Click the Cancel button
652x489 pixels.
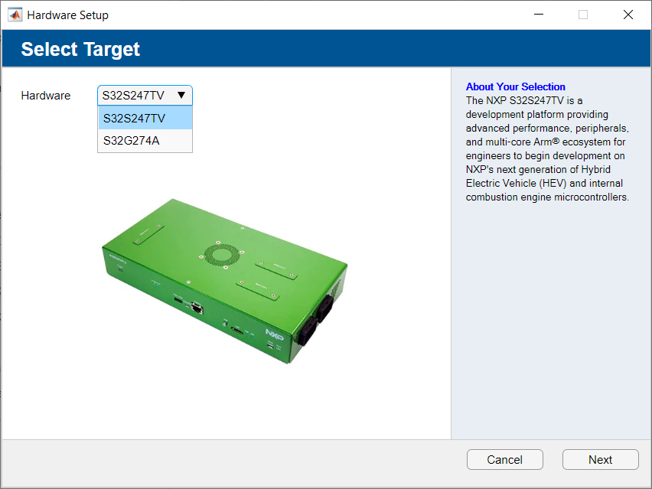coord(505,459)
